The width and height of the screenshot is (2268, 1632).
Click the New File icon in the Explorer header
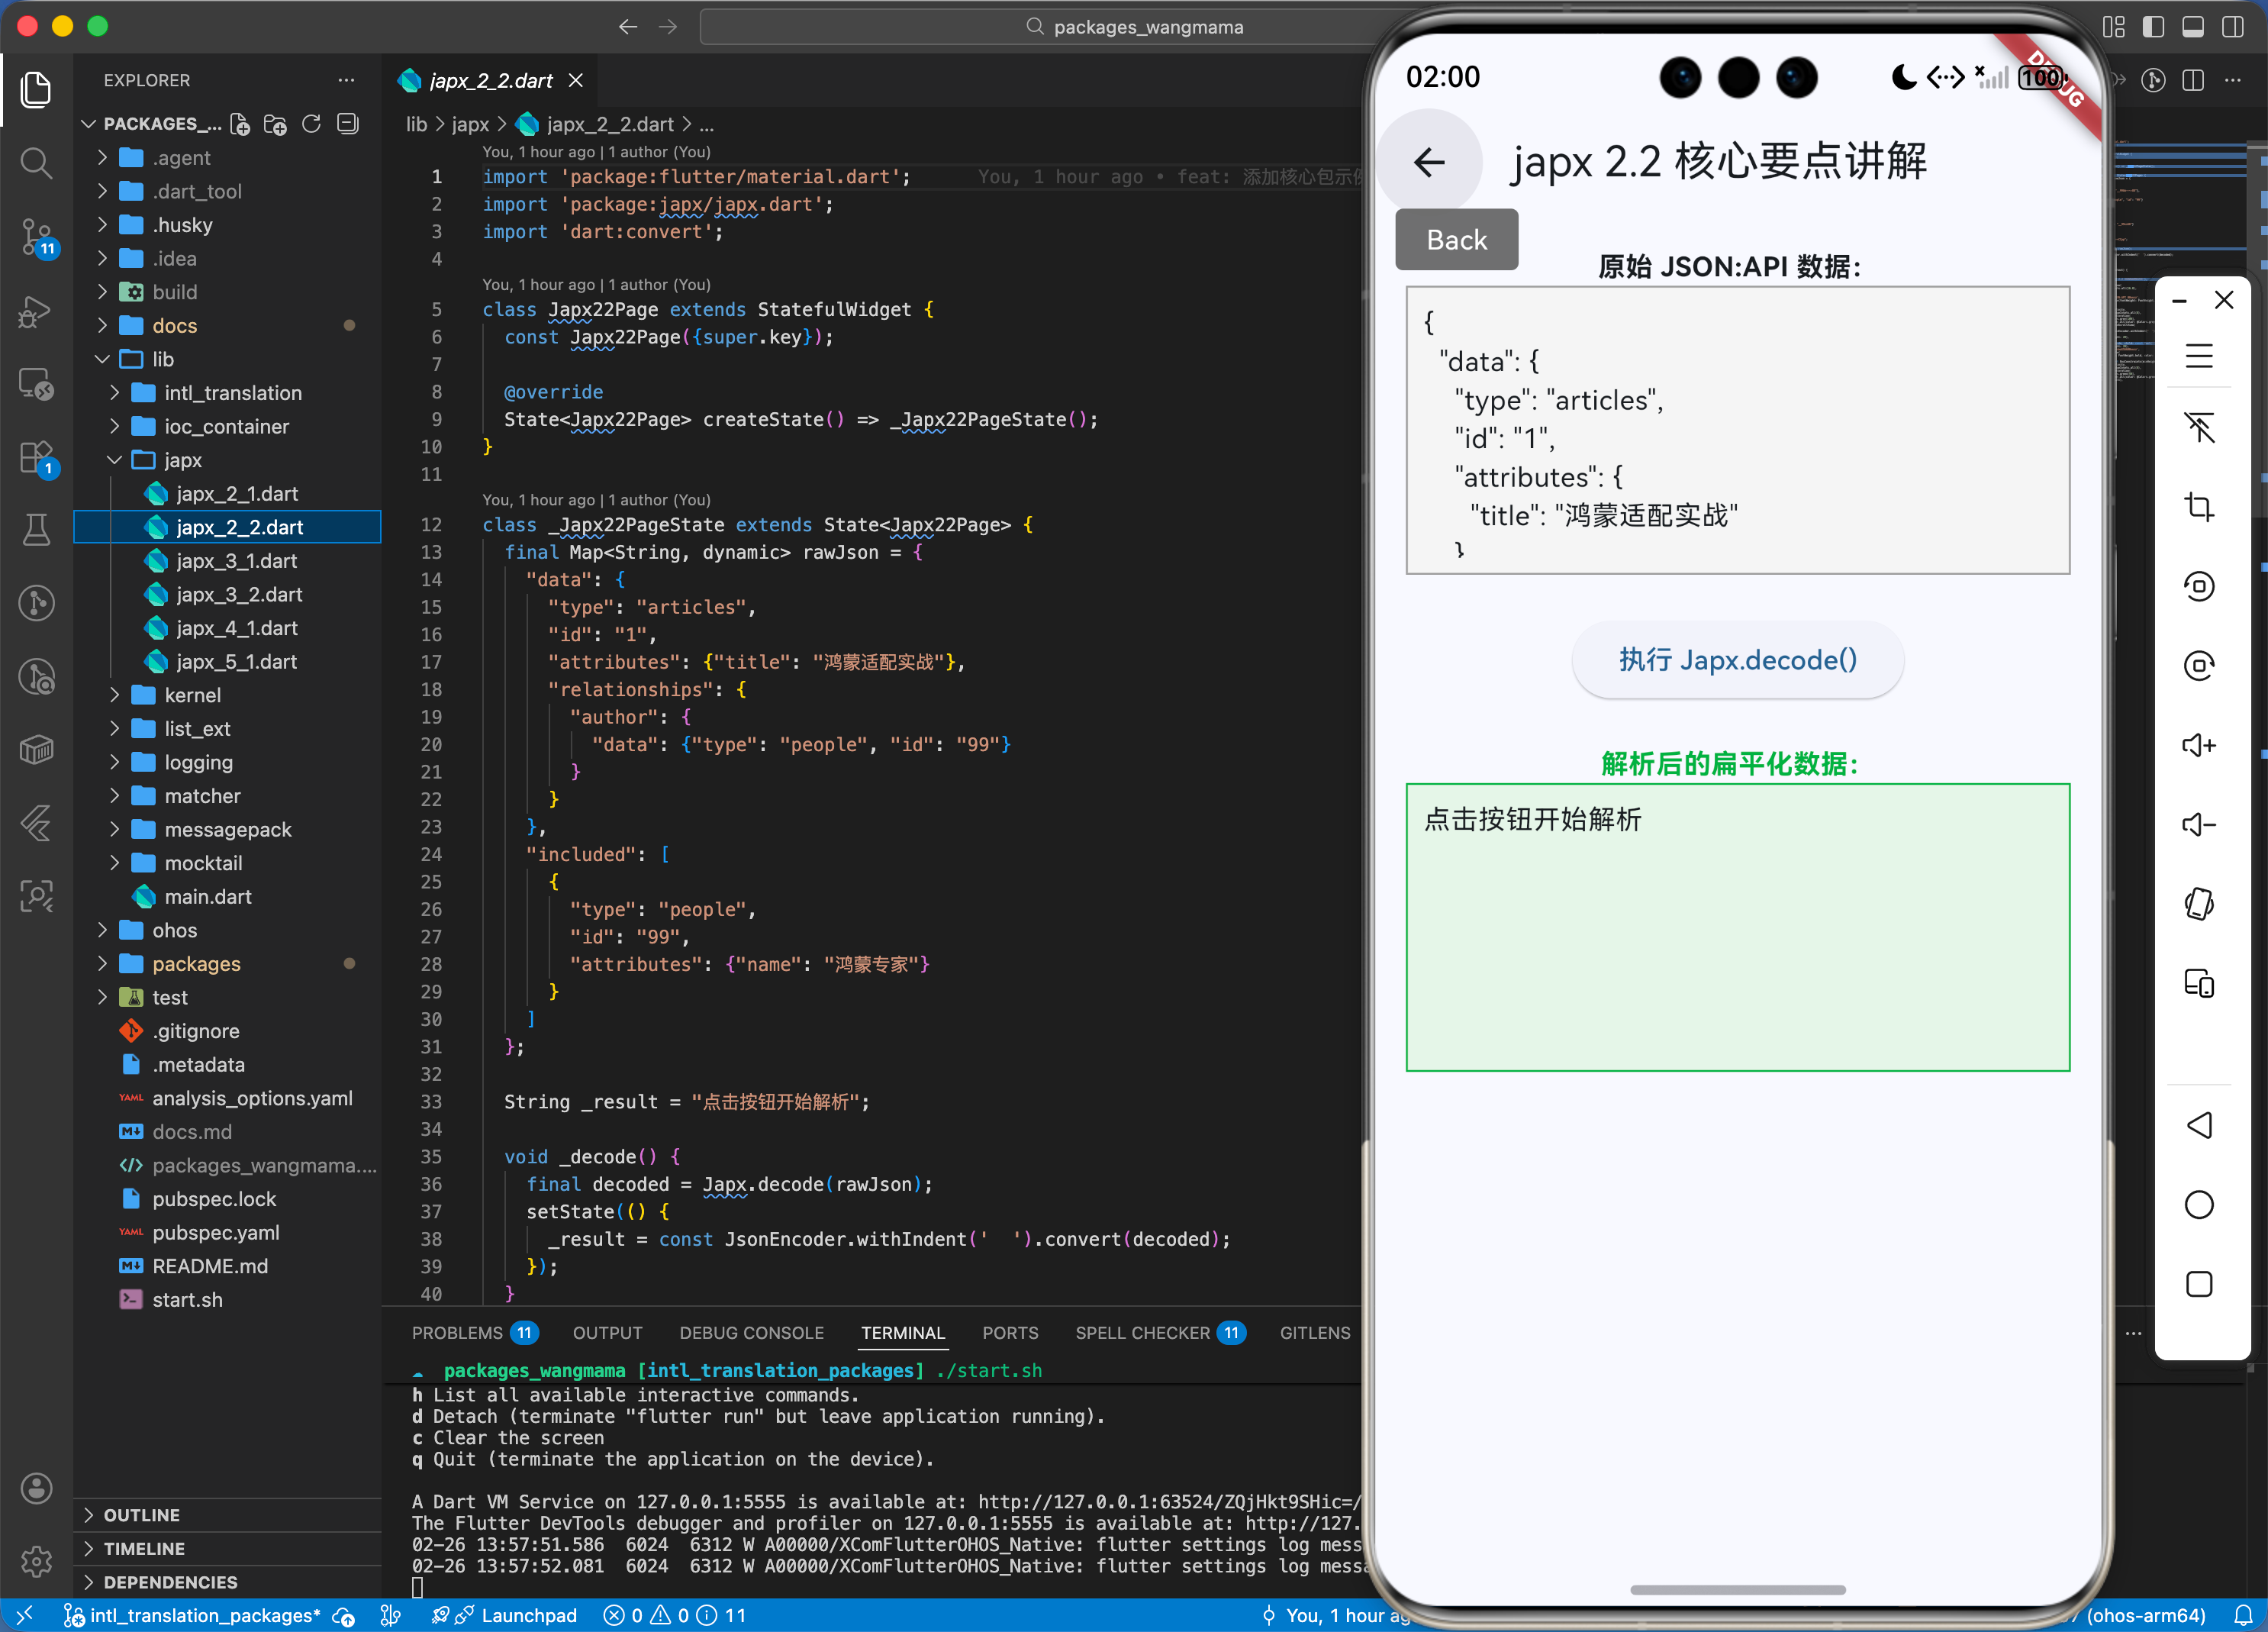click(x=240, y=124)
